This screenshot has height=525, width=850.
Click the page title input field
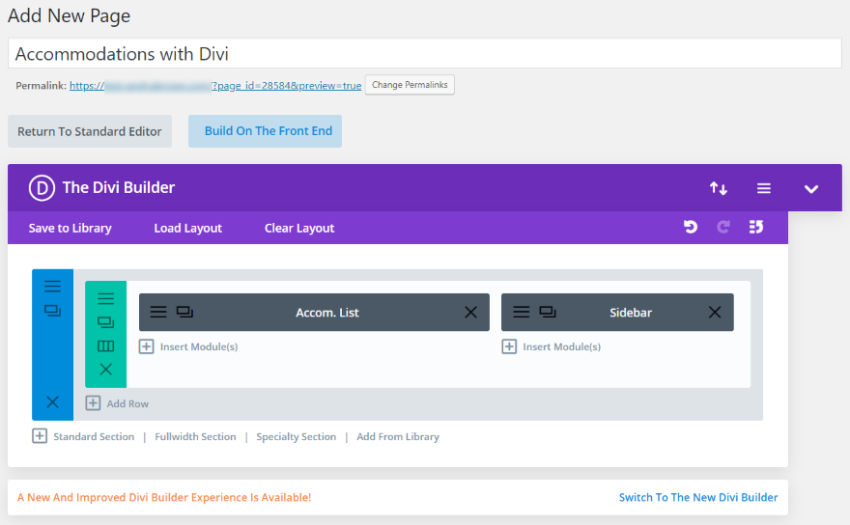pyautogui.click(x=425, y=54)
